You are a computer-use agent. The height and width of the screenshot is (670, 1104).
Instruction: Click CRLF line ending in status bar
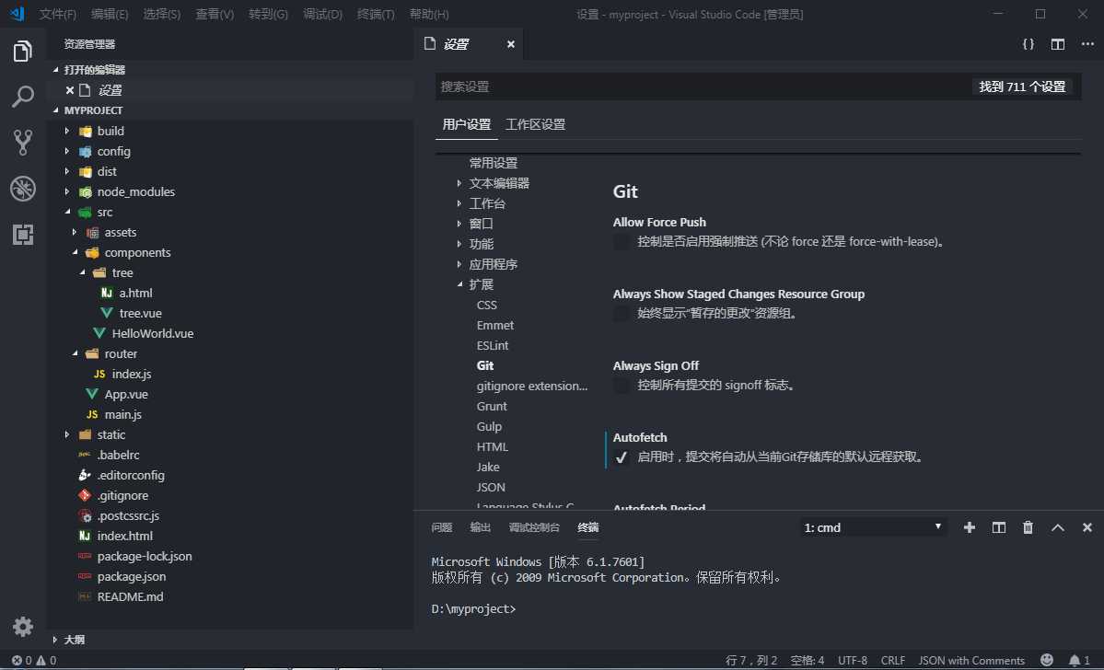click(x=893, y=660)
